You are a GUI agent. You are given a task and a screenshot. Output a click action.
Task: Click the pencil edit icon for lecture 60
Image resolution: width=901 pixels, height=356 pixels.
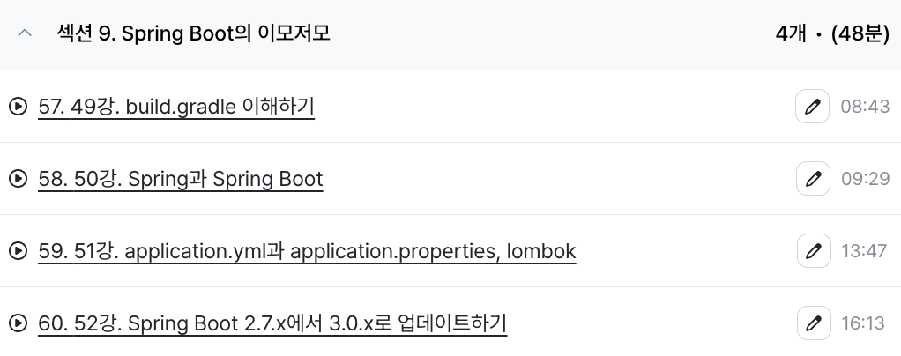814,323
